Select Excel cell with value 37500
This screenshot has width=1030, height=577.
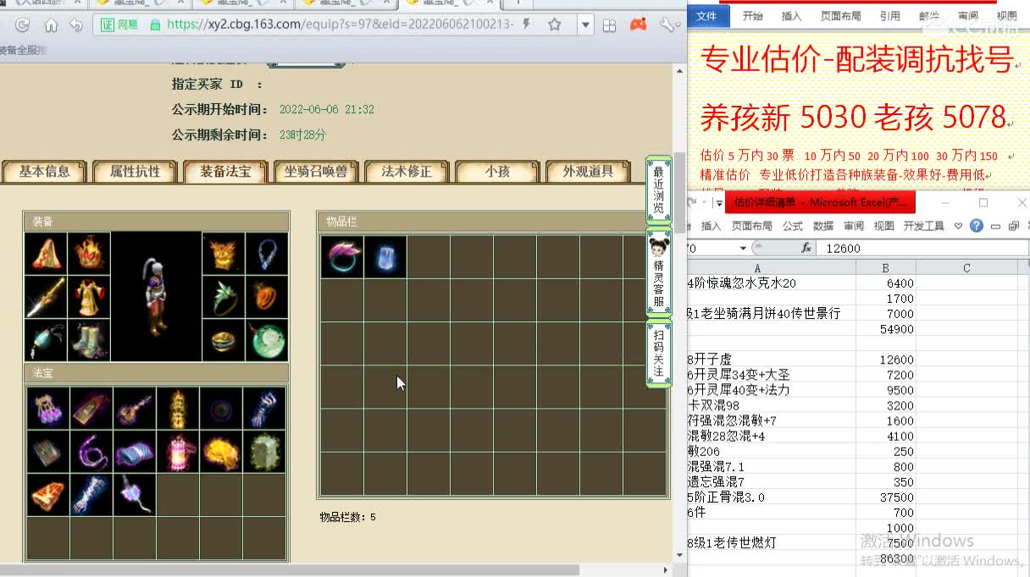[x=886, y=497]
